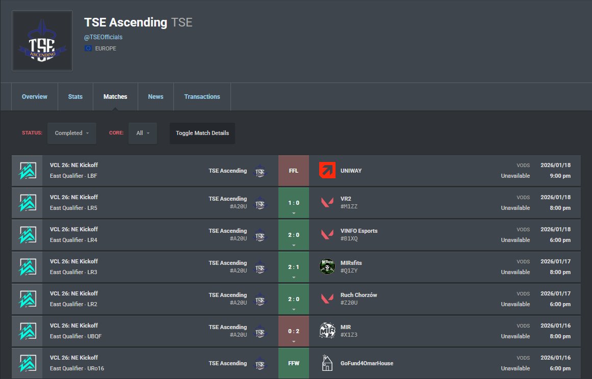Click the #X1Z3 tag under MIR
Screen dimensions: 592x379
(349, 335)
